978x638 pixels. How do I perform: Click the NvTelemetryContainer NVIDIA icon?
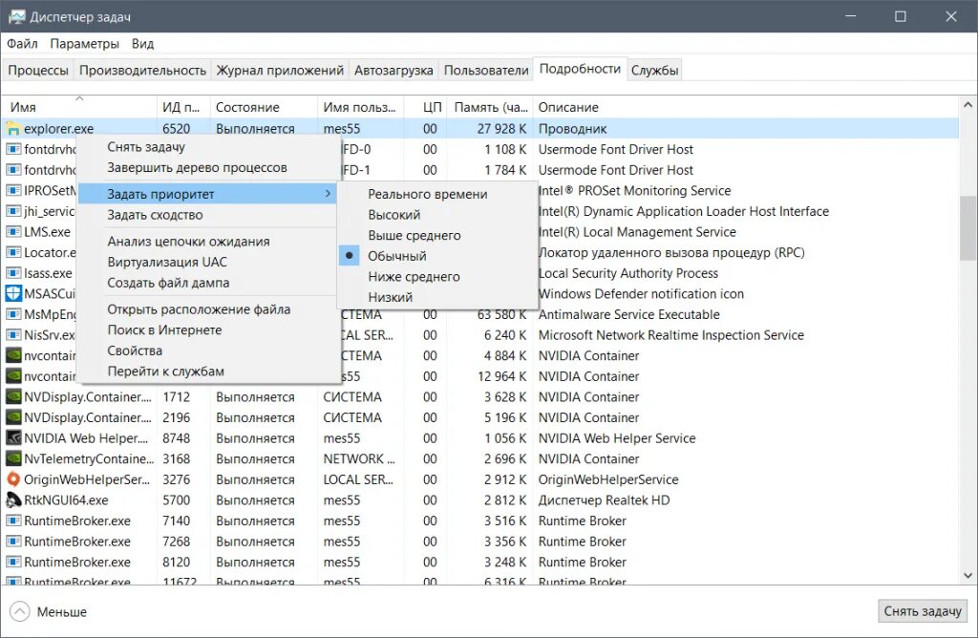tap(13, 459)
